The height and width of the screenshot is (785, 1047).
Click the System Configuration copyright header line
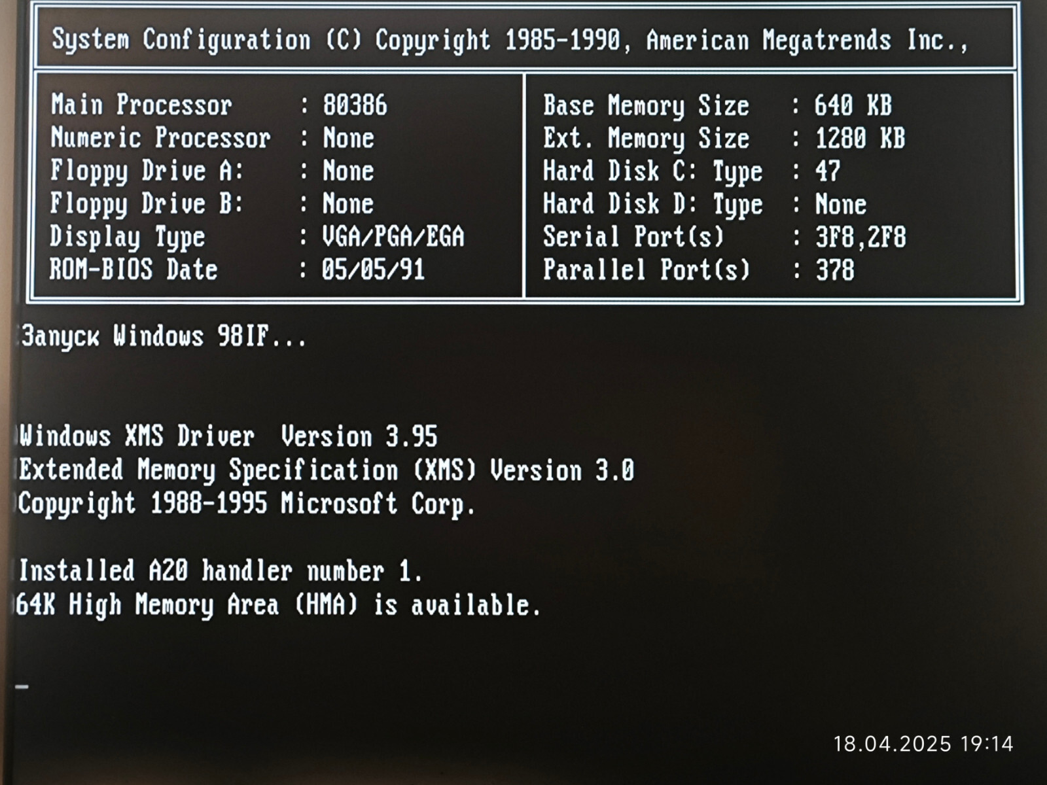(x=510, y=41)
